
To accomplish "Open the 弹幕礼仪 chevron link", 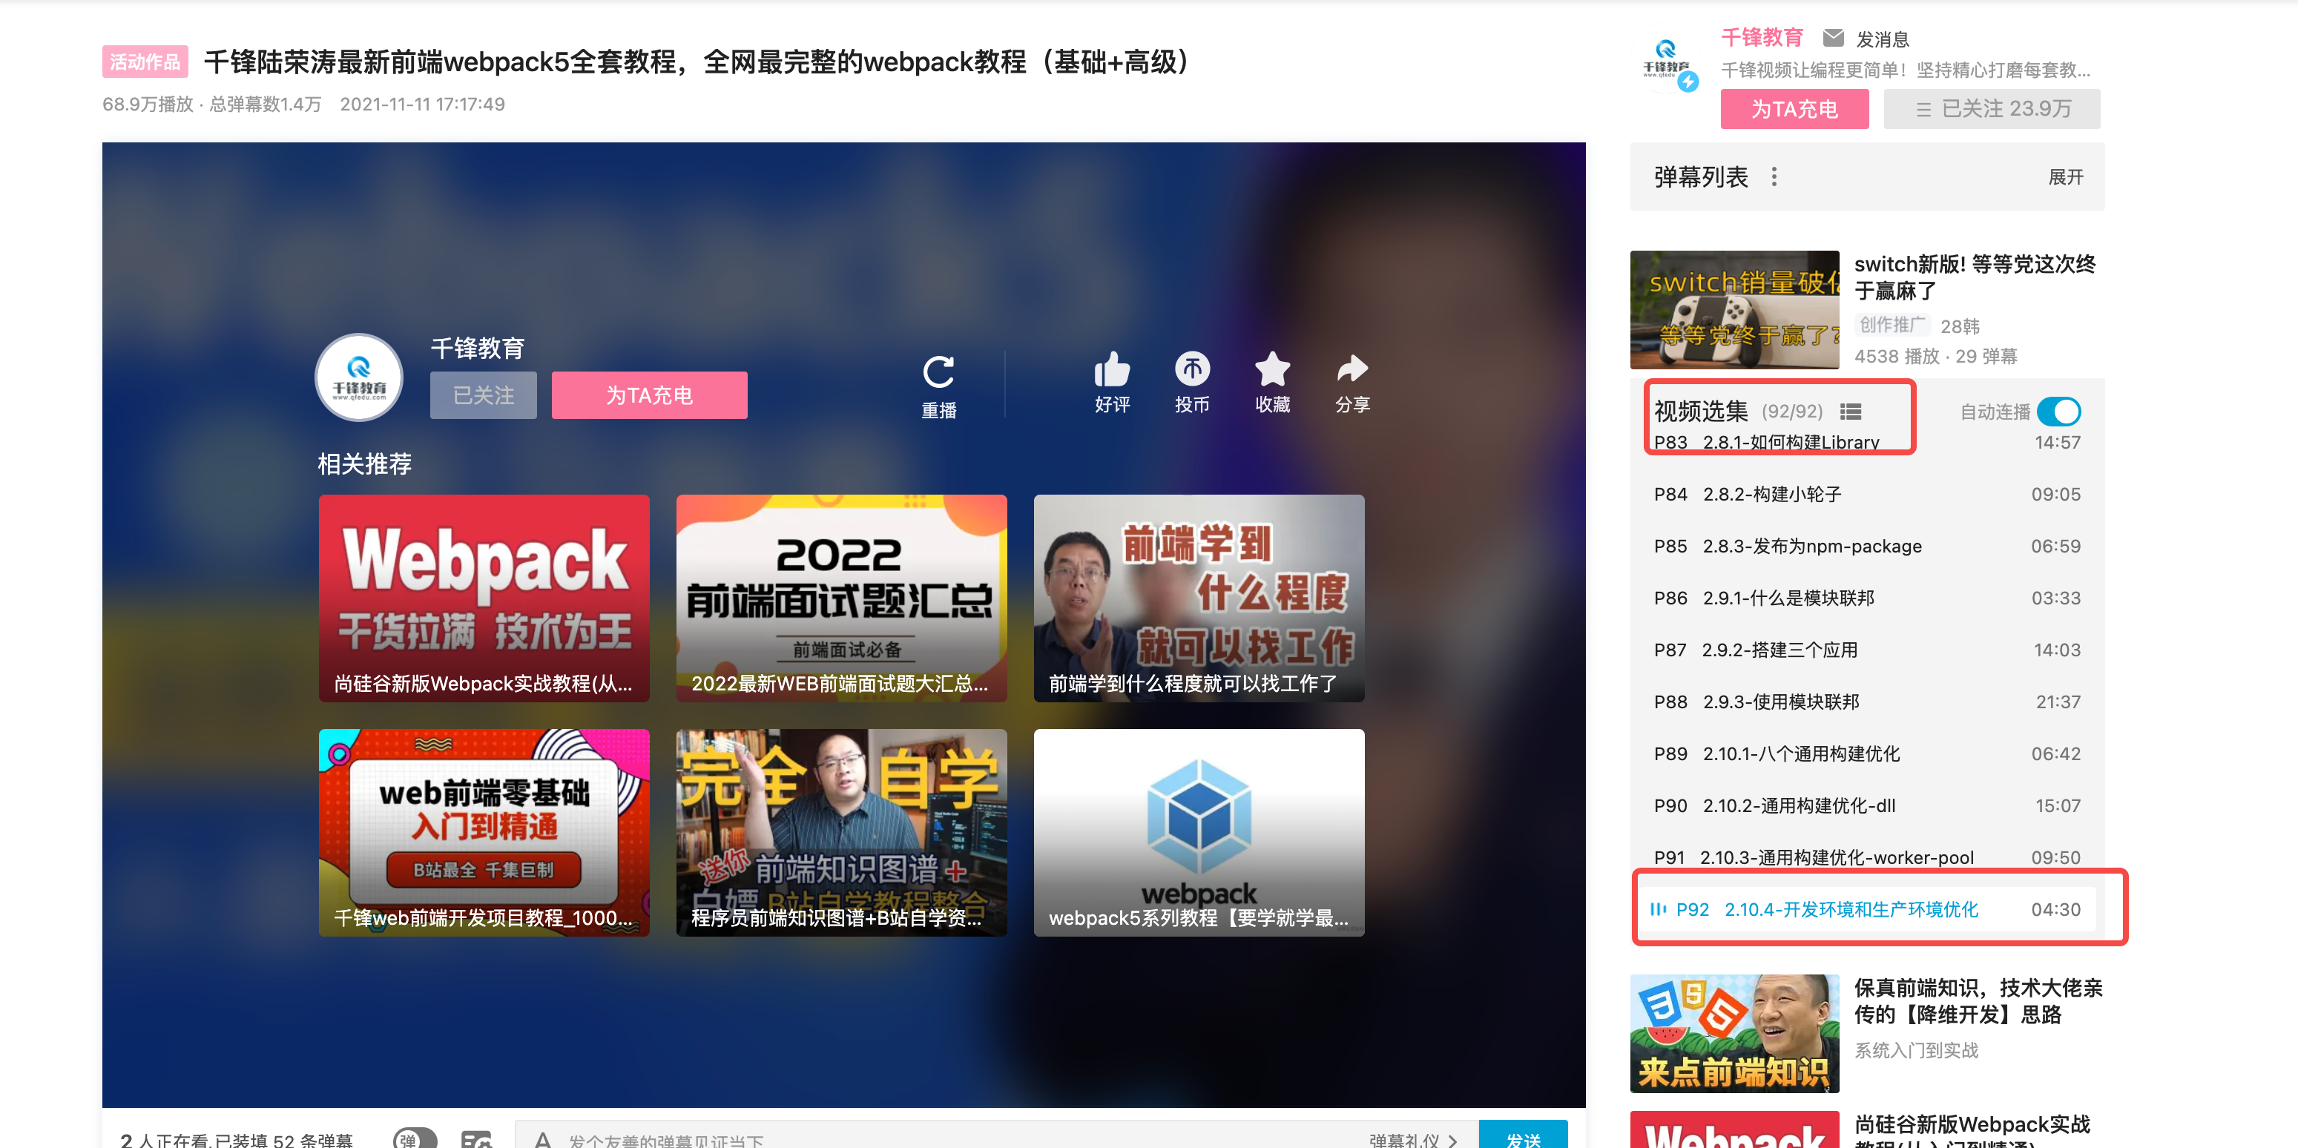I will (x=1413, y=1139).
